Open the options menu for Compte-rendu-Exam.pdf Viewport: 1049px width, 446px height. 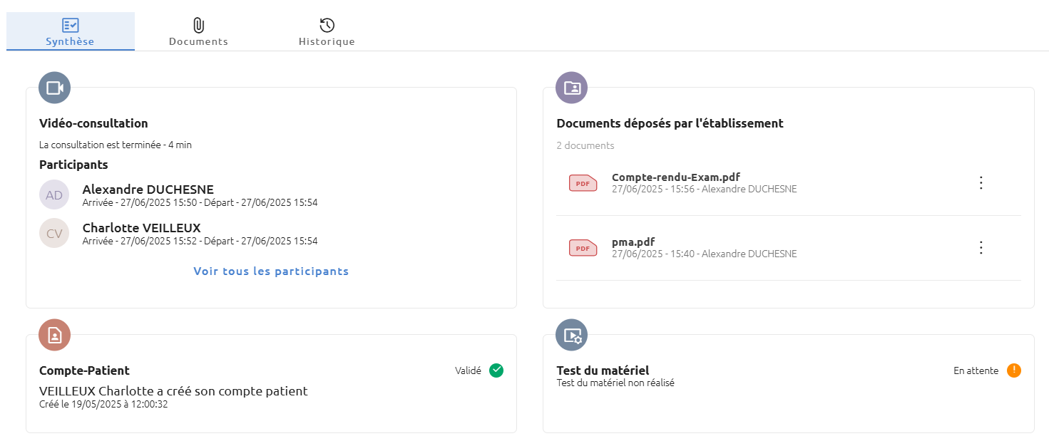click(x=981, y=183)
